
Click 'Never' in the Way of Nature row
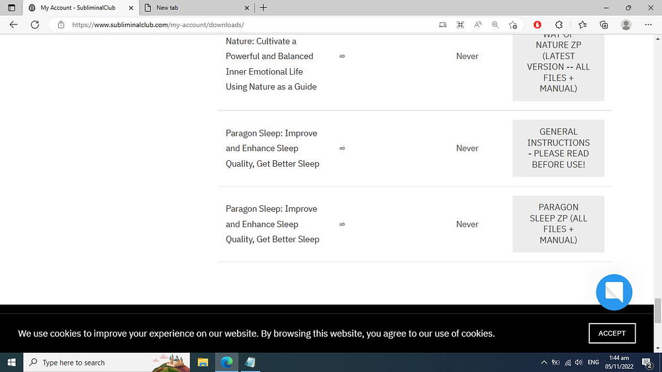[467, 56]
